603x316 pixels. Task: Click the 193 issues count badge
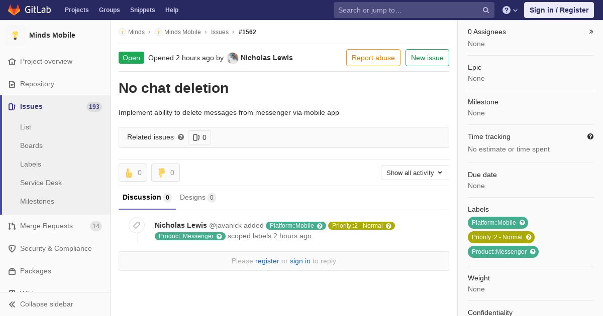[94, 107]
